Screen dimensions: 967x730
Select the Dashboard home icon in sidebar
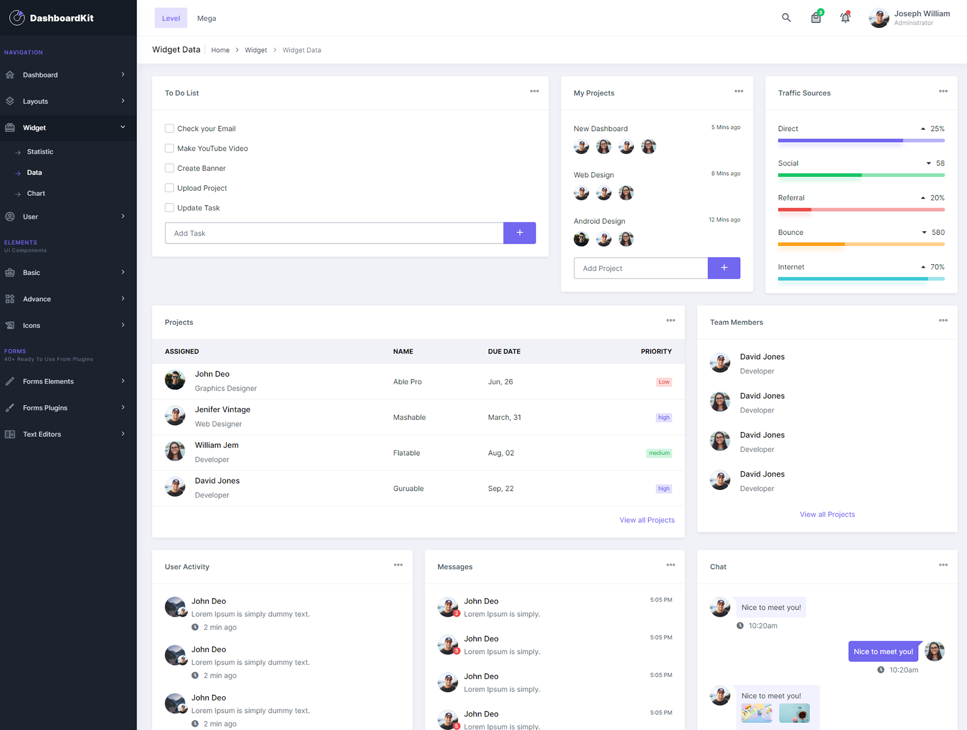tap(10, 75)
